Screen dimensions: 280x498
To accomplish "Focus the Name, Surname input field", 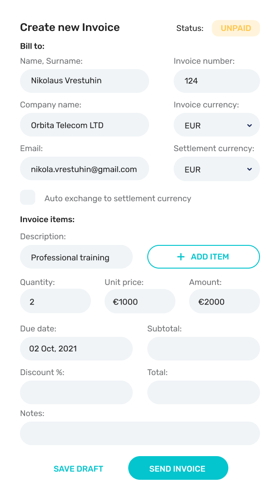I will (x=85, y=81).
